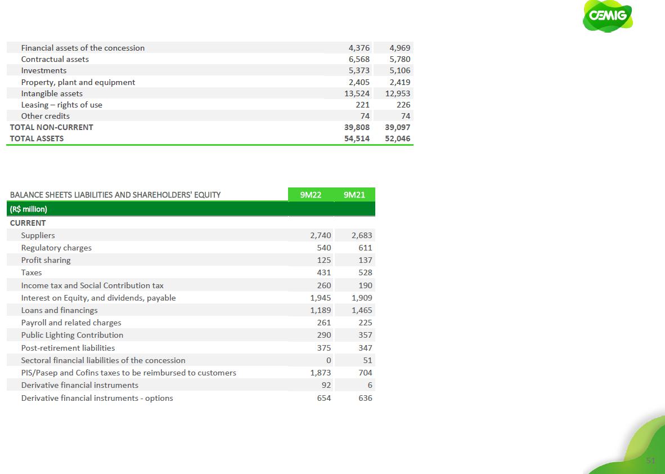Select the 9M21 column header

click(x=354, y=195)
